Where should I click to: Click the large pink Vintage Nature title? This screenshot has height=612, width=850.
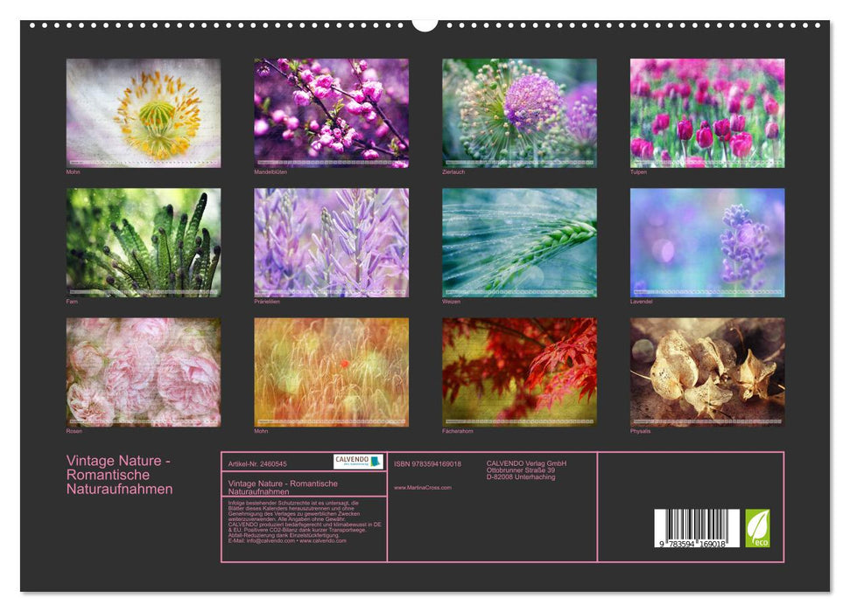tap(119, 475)
